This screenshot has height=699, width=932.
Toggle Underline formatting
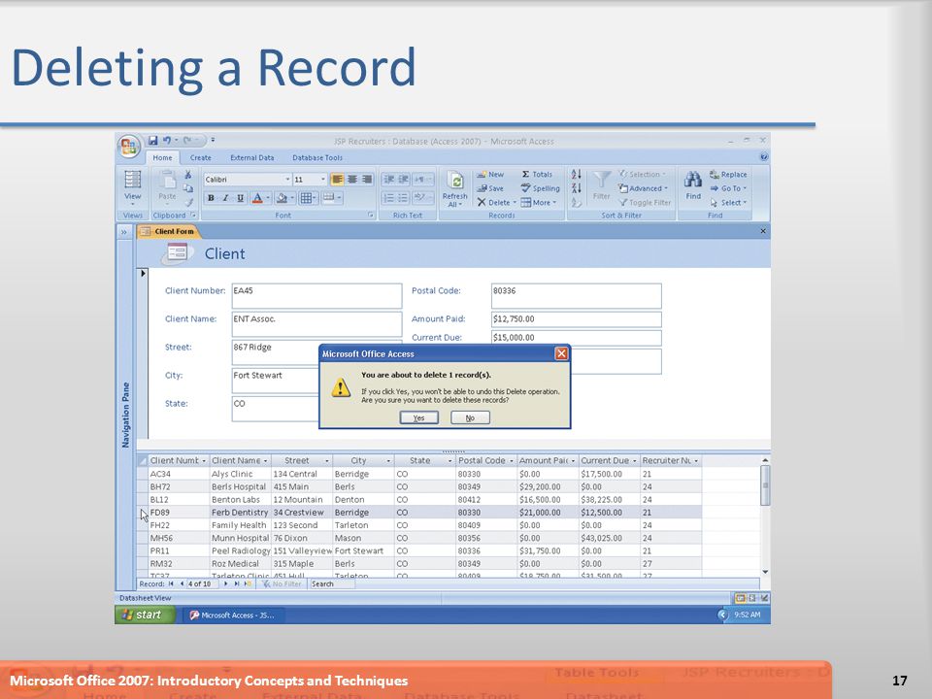click(x=240, y=198)
